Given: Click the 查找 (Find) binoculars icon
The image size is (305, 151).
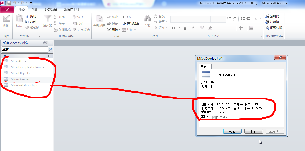Looking at the screenshot, I should coord(147,19).
